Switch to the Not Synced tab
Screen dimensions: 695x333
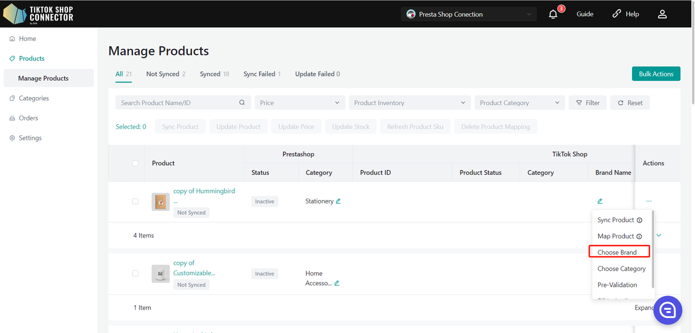coord(166,74)
